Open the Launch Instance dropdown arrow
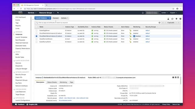195x109 pixels. click(x=49, y=18)
